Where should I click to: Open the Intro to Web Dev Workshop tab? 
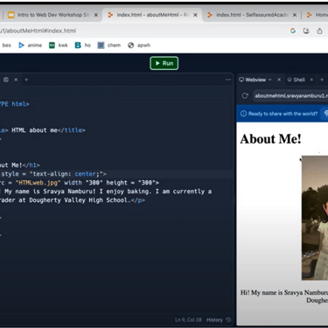[x=52, y=15]
